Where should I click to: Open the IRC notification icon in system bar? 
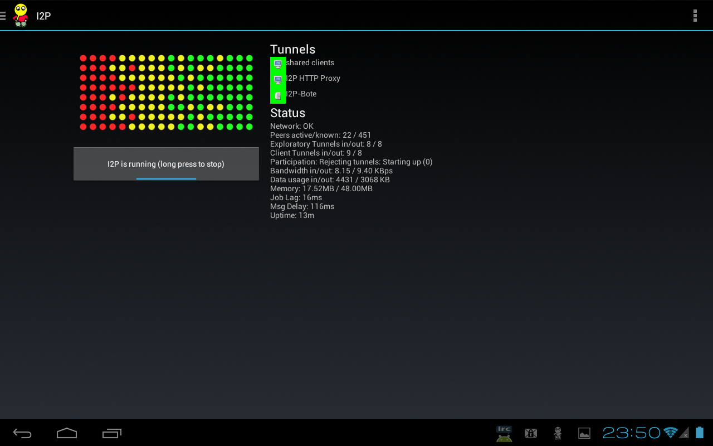point(504,433)
